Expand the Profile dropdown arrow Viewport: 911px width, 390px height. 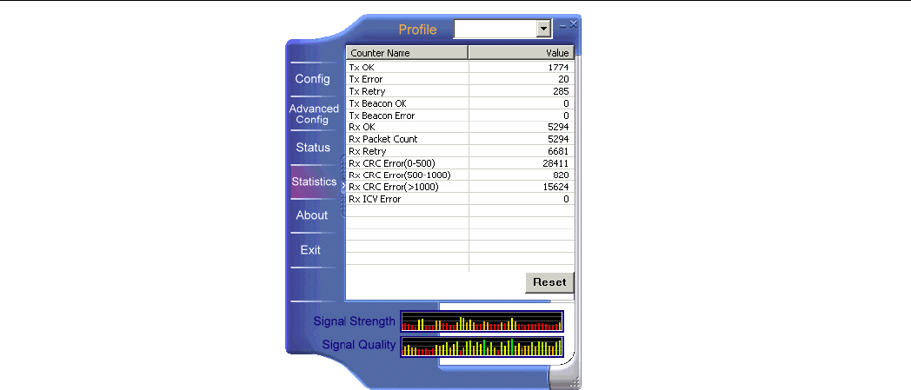coord(544,29)
